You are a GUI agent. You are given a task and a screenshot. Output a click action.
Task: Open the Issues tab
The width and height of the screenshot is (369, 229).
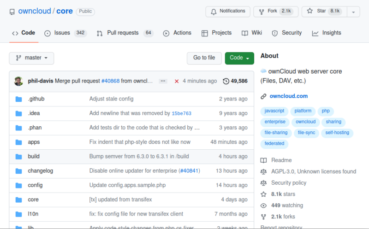[x=65, y=33]
